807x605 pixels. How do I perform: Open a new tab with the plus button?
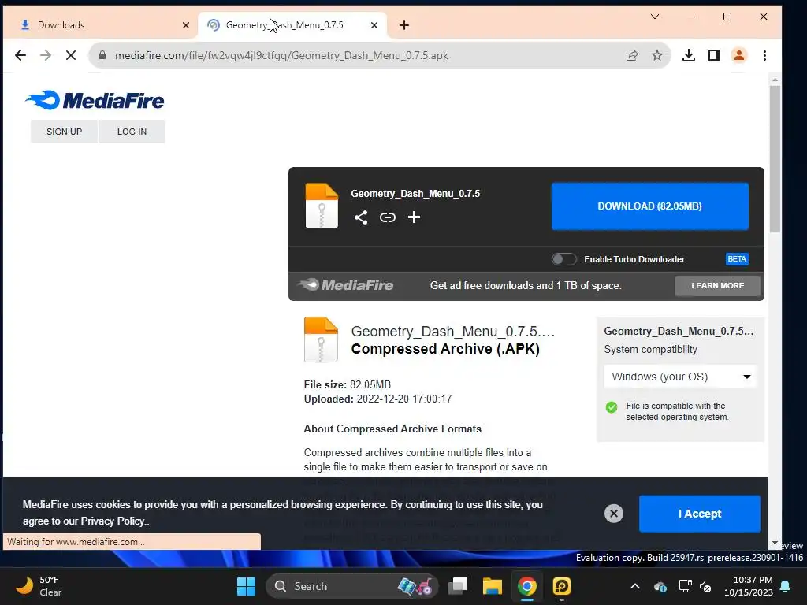pos(404,25)
